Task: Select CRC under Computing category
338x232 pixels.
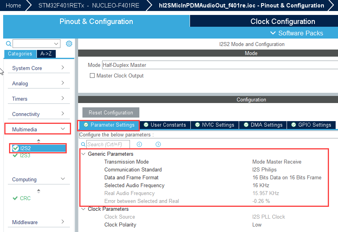Action: [x=26, y=198]
